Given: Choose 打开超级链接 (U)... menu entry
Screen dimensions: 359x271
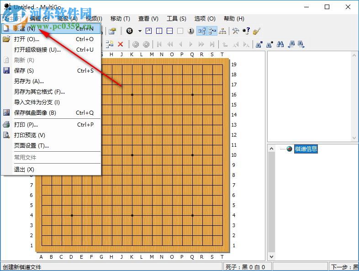Looking at the screenshot, I should coord(51,50).
